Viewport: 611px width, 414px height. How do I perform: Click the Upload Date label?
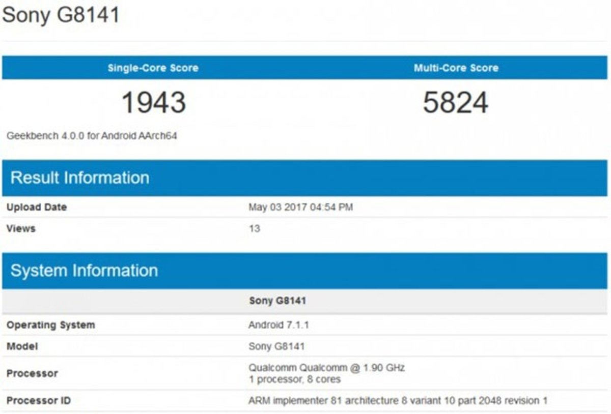coord(37,207)
